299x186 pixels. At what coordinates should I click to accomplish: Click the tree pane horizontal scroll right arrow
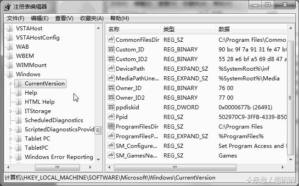pos(90,167)
